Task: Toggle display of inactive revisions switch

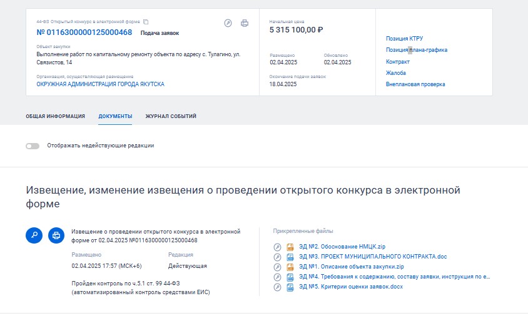Action: click(x=33, y=146)
